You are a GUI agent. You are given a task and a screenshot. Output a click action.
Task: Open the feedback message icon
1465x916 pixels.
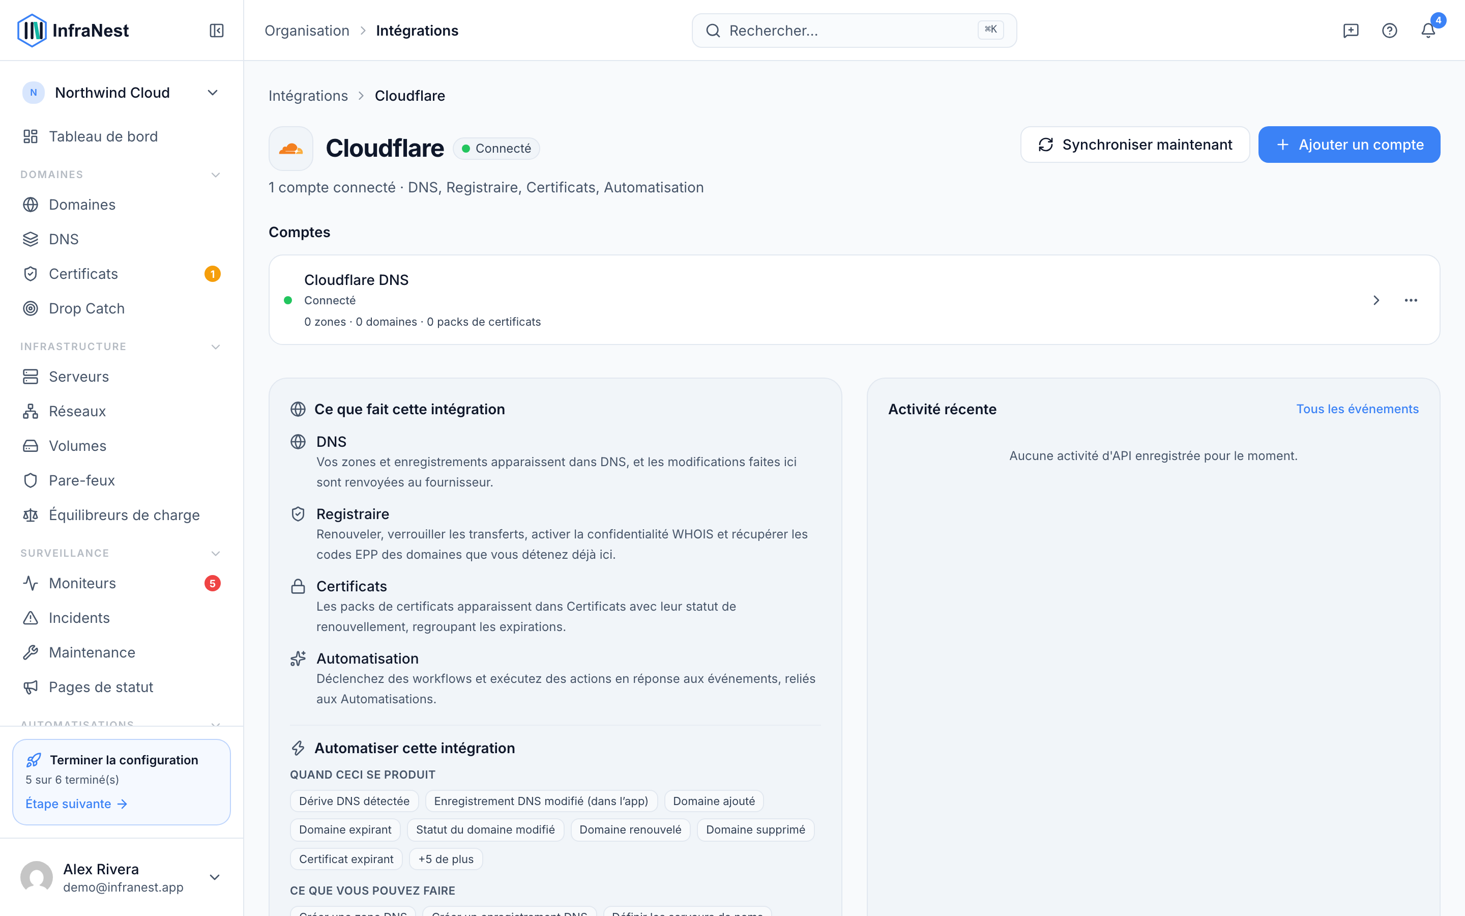pos(1351,31)
